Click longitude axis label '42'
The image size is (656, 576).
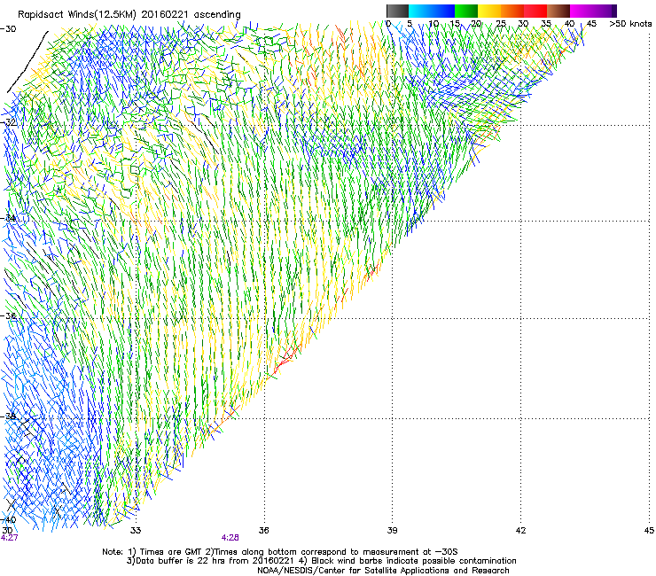(x=520, y=531)
